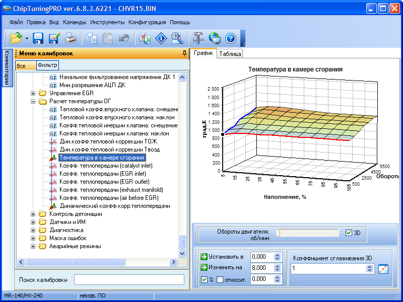Click the Обороты двигателя slider handle
The height and width of the screenshot is (302, 403).
coord(278,233)
